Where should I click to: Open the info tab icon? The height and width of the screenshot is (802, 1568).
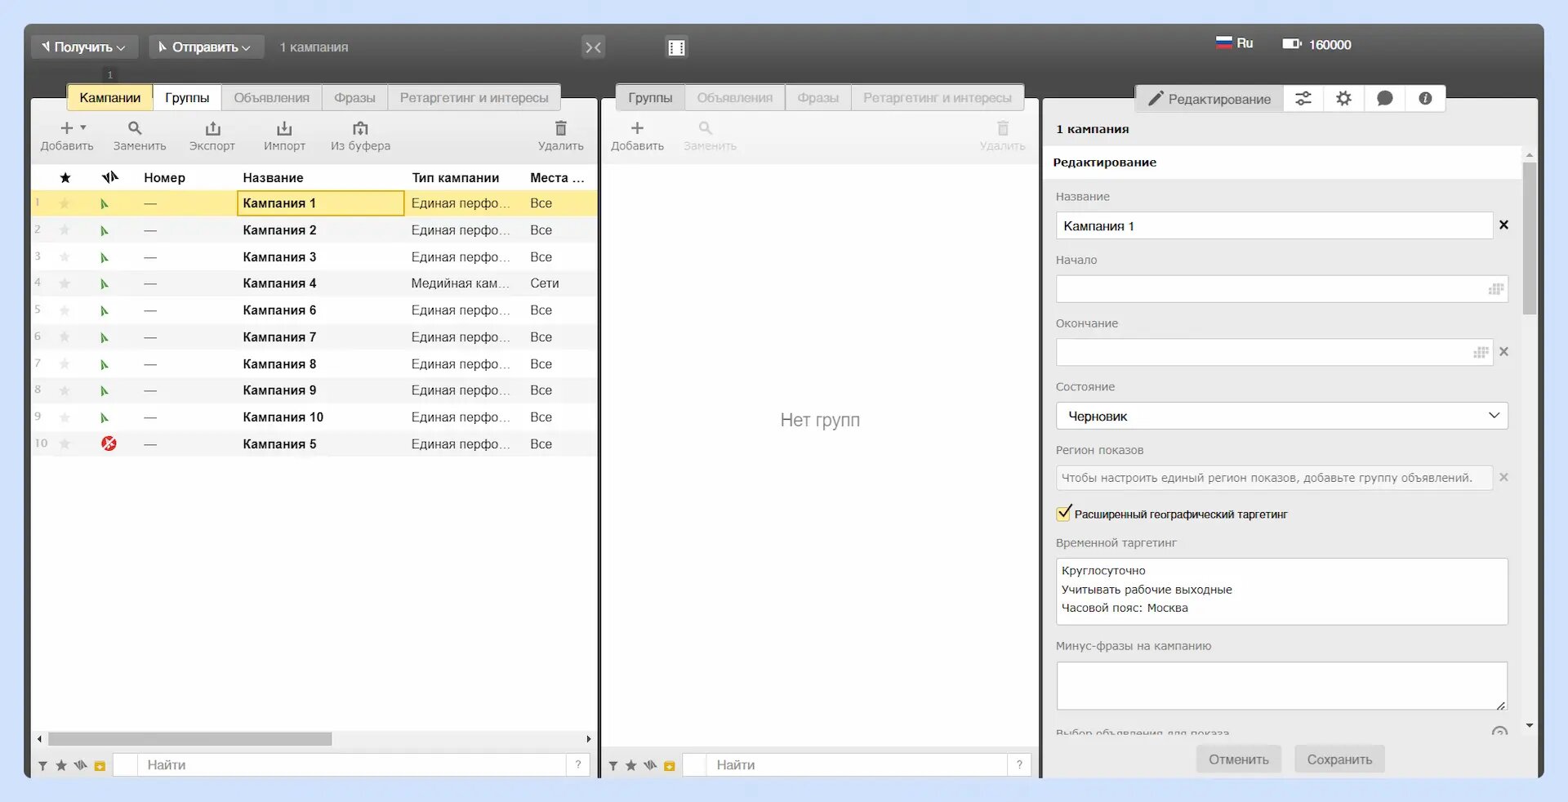tap(1425, 99)
